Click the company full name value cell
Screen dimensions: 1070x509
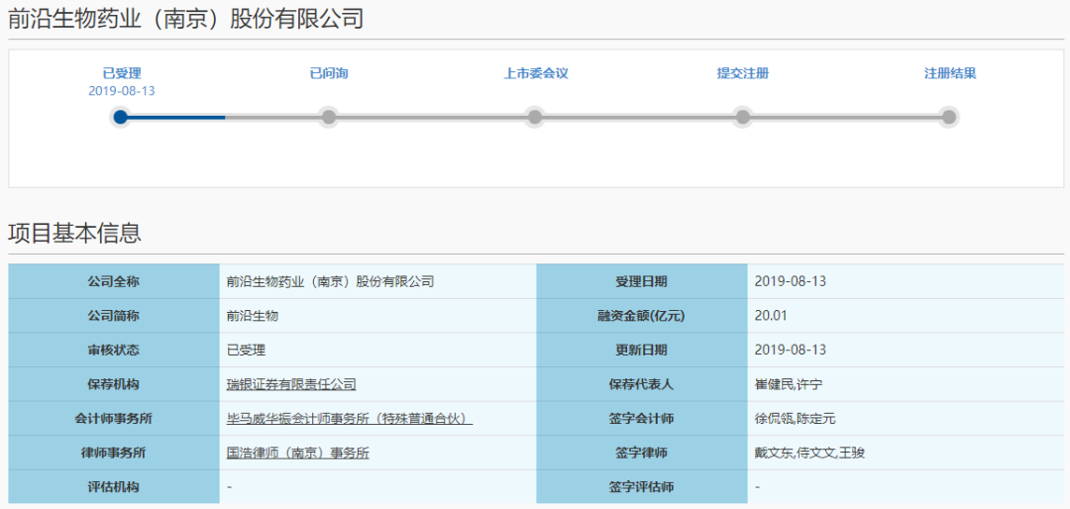[x=378, y=282]
